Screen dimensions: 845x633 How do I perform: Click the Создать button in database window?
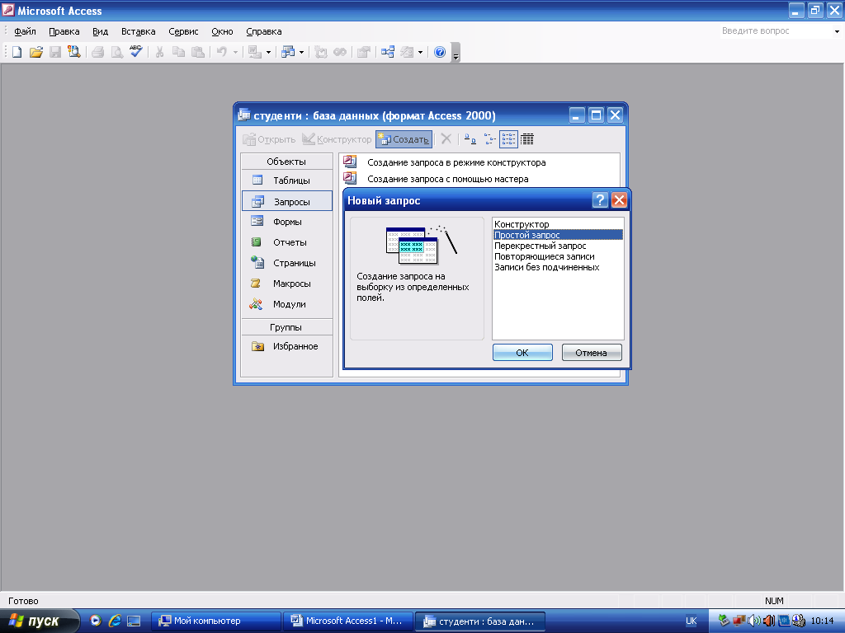(404, 139)
